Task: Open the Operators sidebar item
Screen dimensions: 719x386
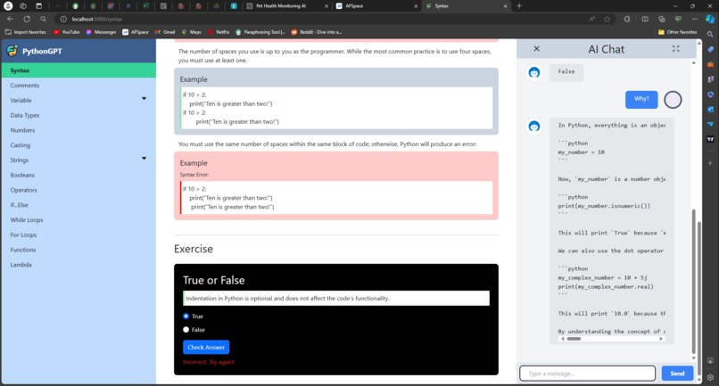Action: 79,190
